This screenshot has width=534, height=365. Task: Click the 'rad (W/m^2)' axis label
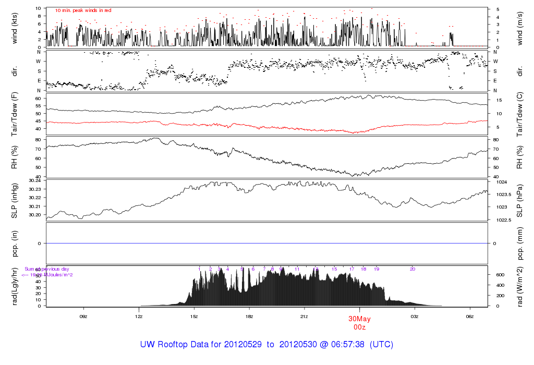519,287
